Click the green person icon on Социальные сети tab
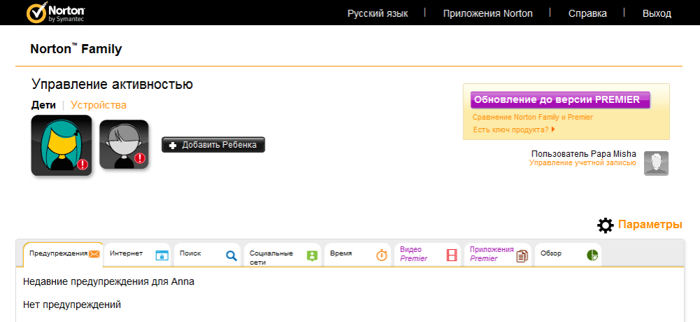This screenshot has height=322, width=700. tap(311, 256)
